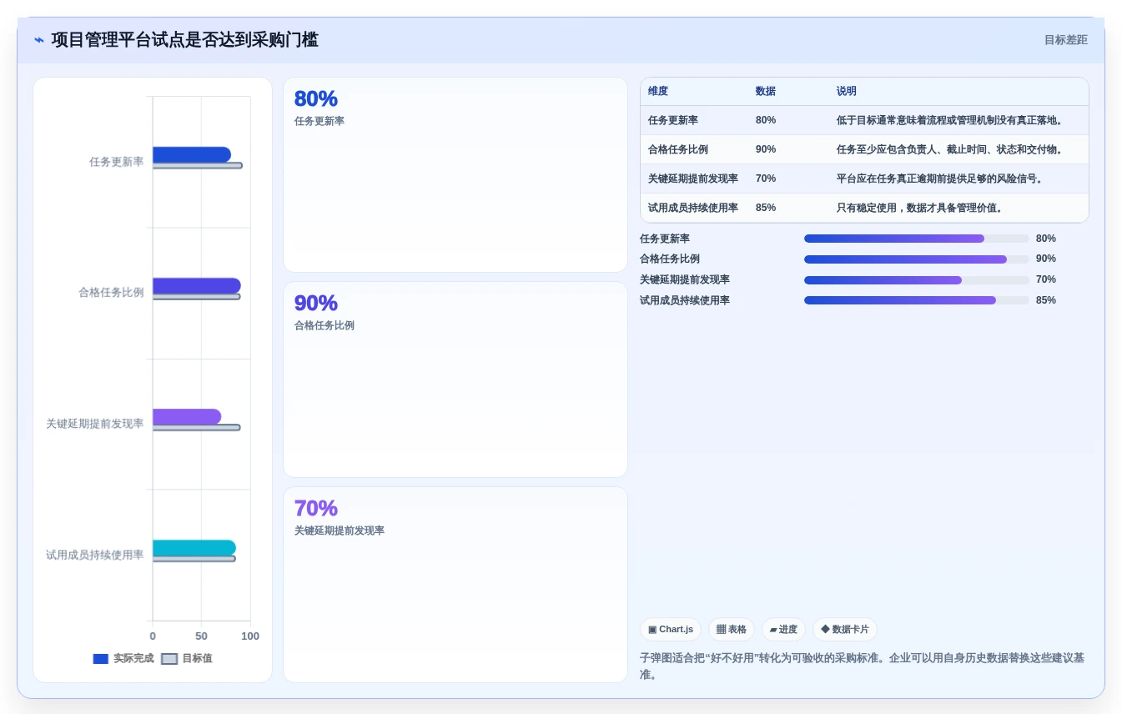Click the page title 项目管理平台试点是否达到采购门槛

184,40
